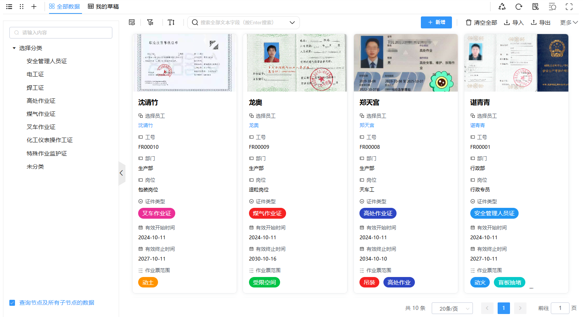Open the list menu icon at top left

[9, 7]
